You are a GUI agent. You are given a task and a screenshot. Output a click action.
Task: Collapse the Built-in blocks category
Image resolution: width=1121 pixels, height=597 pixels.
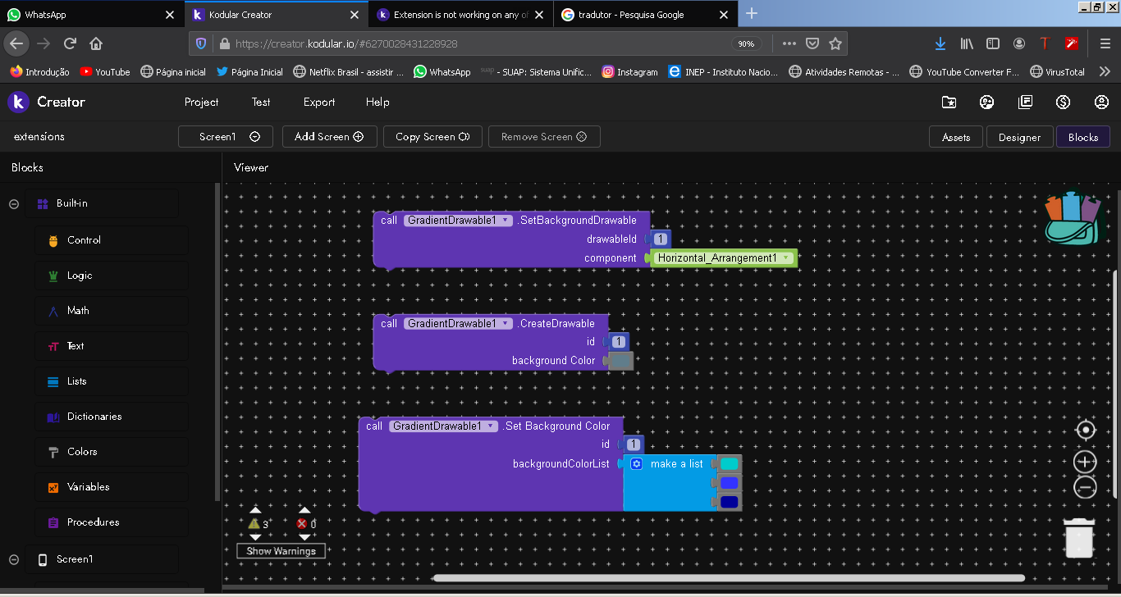click(x=14, y=204)
